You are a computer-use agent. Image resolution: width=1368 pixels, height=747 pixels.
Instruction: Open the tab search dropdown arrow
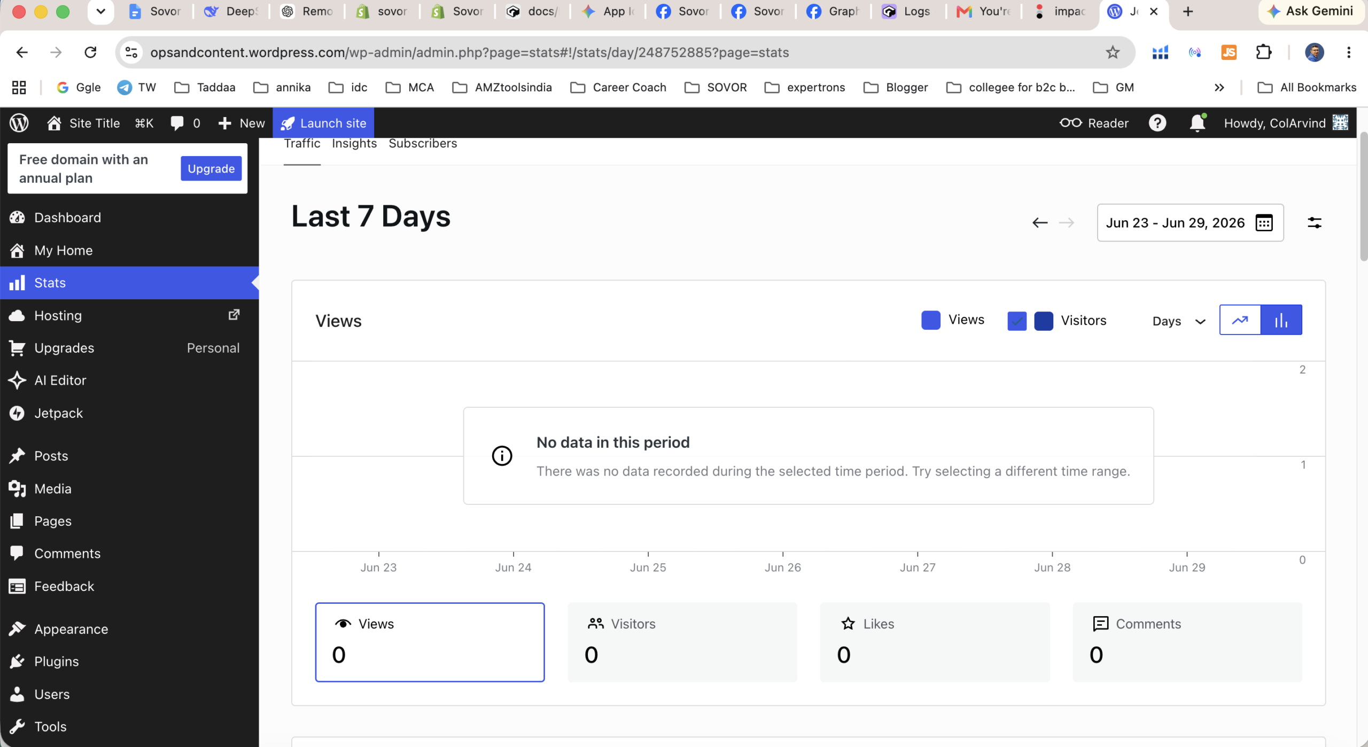coord(100,11)
